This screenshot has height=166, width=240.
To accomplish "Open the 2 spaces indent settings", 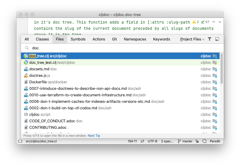I will (167, 141).
